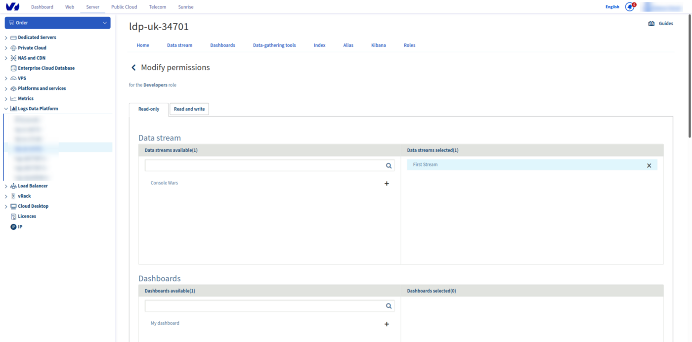Open the Order dropdown button
This screenshot has height=342, width=692.
(57, 23)
